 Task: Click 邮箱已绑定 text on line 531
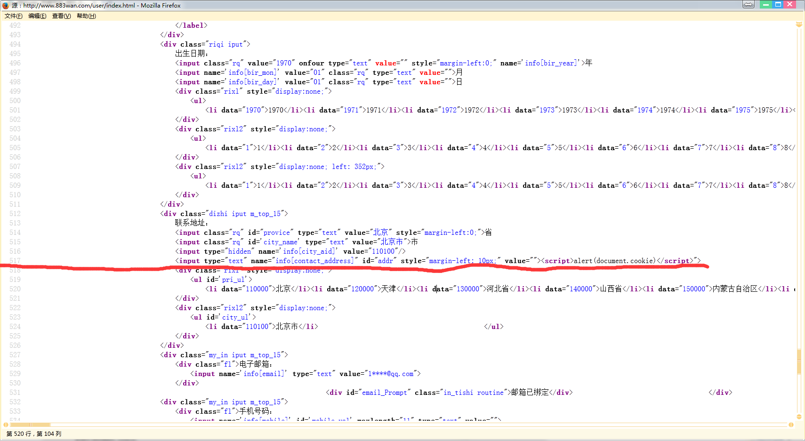point(530,393)
